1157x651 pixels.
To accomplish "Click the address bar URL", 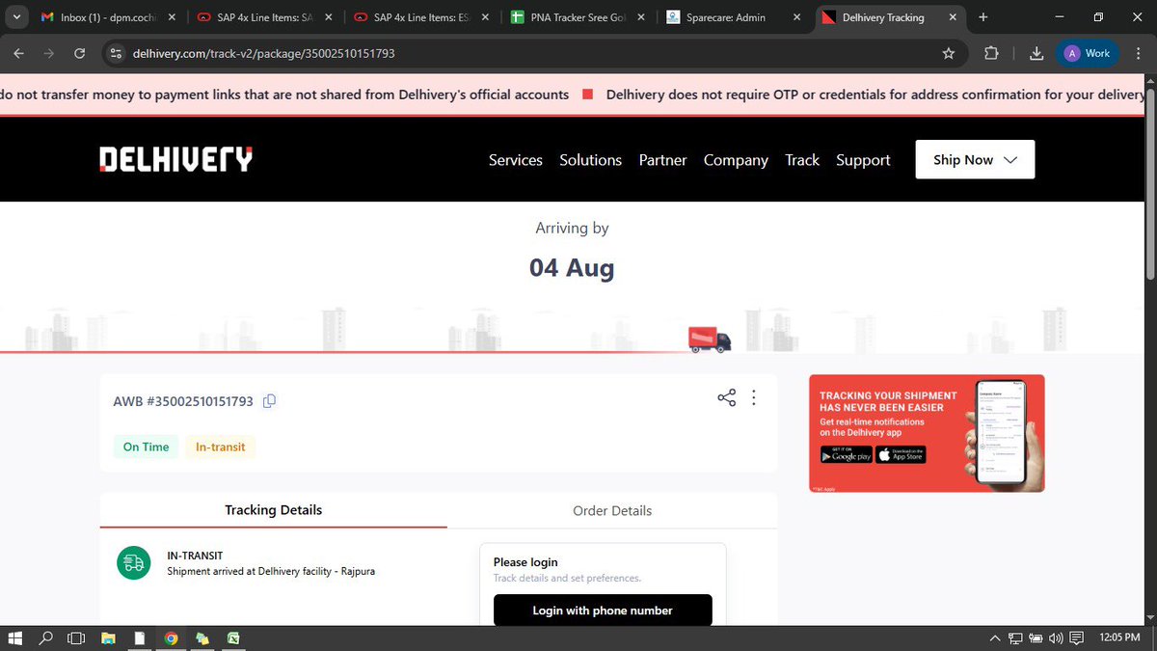I will pos(264,53).
